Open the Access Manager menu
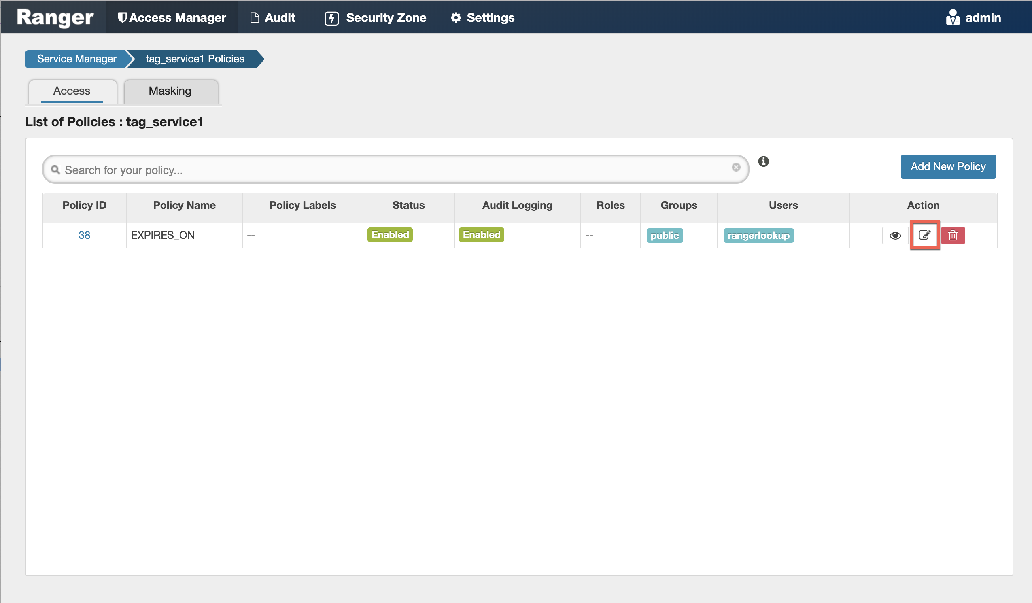The height and width of the screenshot is (603, 1032). [x=172, y=18]
